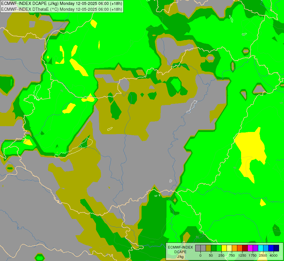
Task: Click the legend ECMWF-INDEX label
Action: pos(180,247)
